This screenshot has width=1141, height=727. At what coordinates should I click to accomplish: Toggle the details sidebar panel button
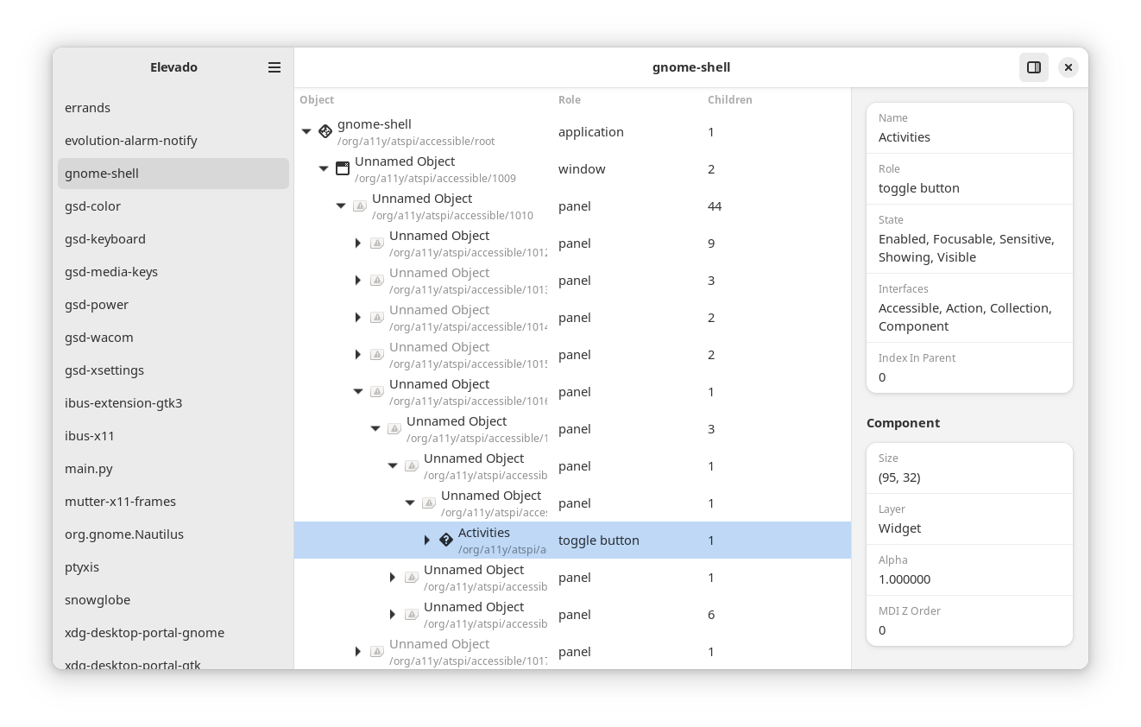click(x=1034, y=67)
